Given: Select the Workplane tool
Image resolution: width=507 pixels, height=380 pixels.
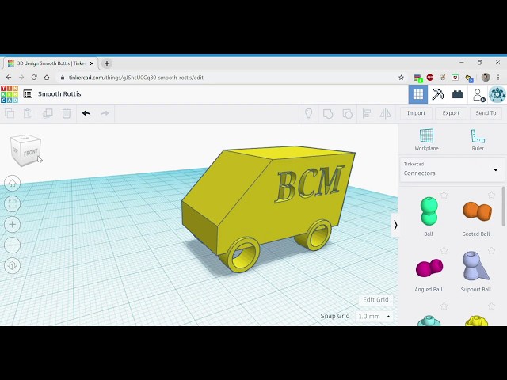Looking at the screenshot, I should [x=426, y=139].
